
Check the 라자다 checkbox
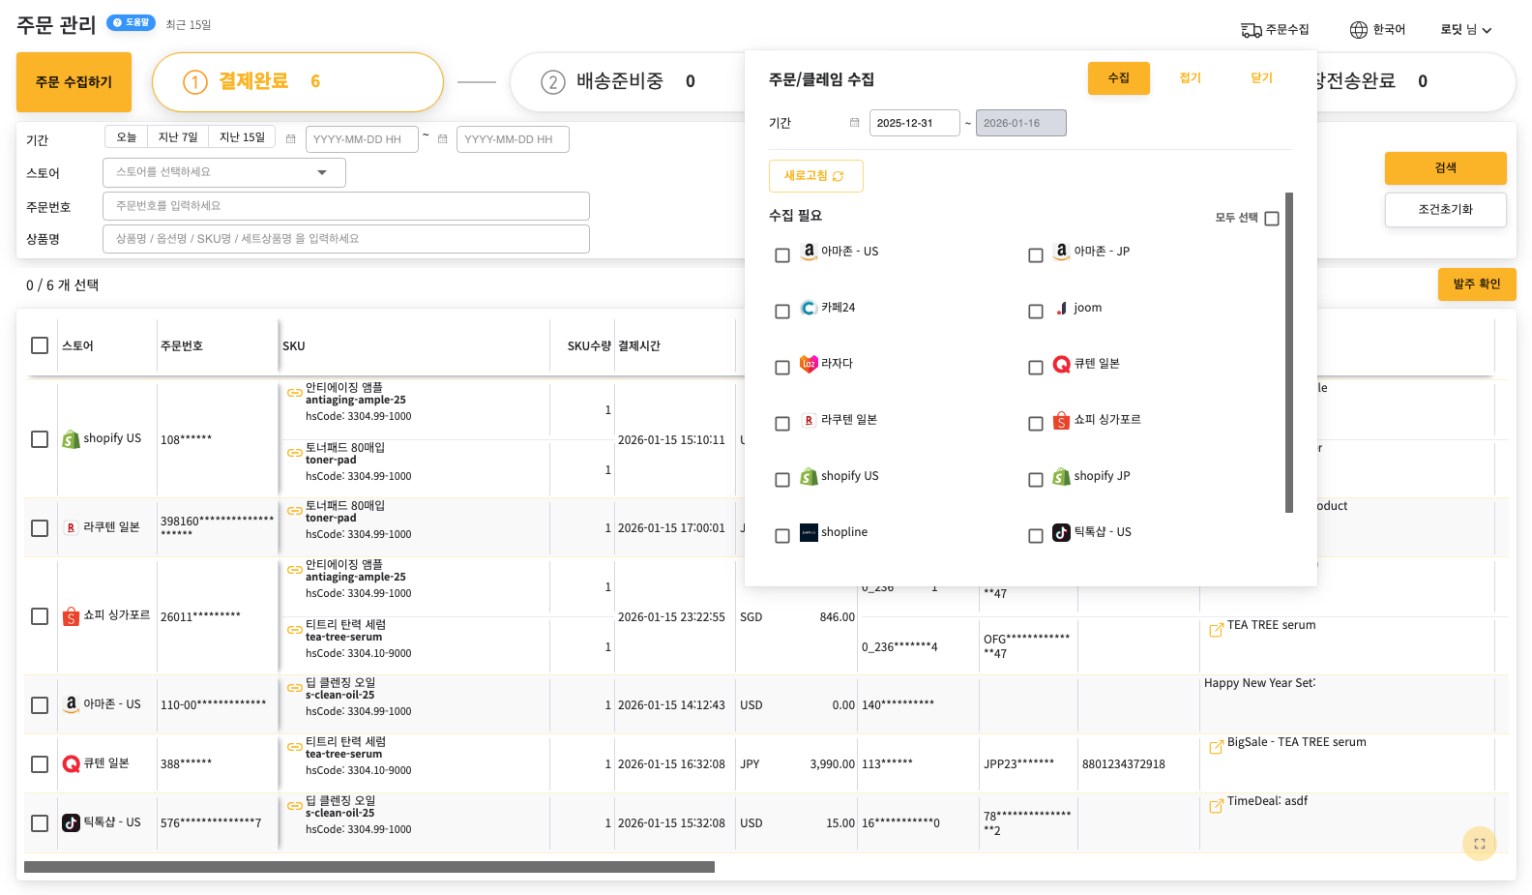[782, 368]
